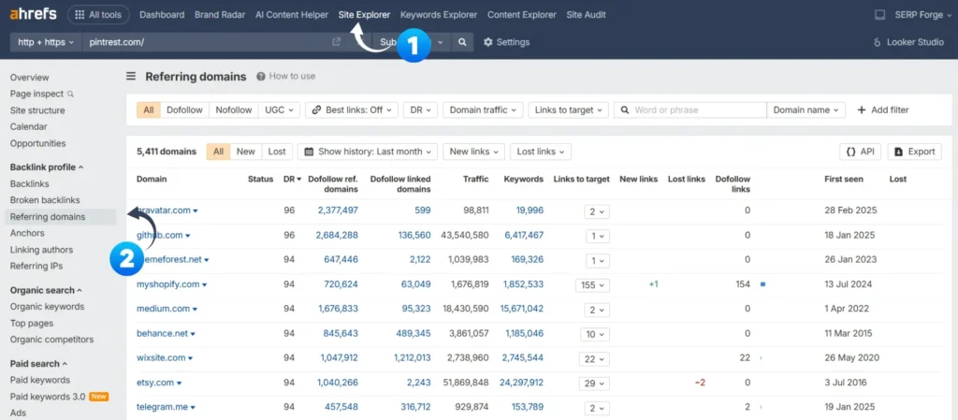Click the telegram.me domain link
The image size is (958, 420).
click(x=163, y=408)
